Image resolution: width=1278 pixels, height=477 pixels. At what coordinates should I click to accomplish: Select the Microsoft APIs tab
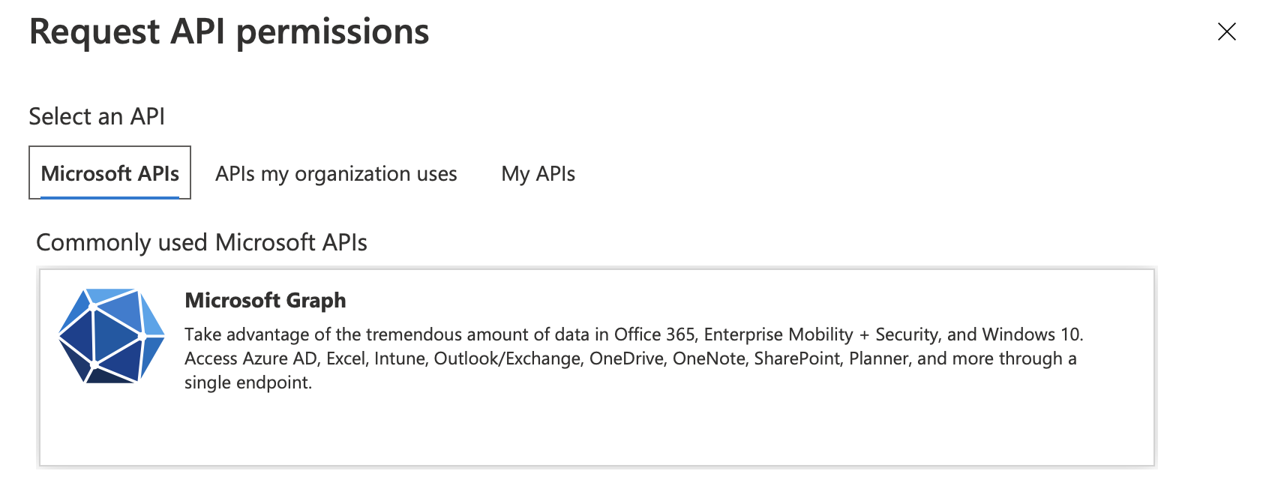[x=109, y=173]
